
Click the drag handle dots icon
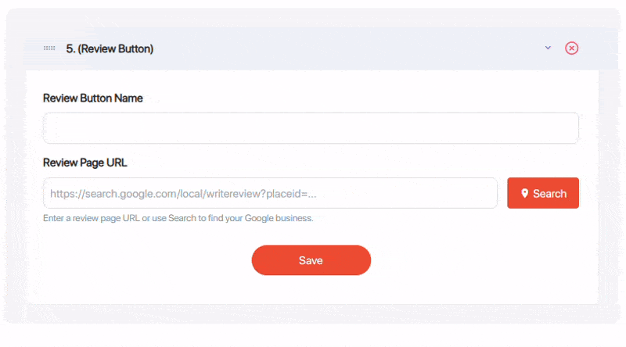[49, 48]
